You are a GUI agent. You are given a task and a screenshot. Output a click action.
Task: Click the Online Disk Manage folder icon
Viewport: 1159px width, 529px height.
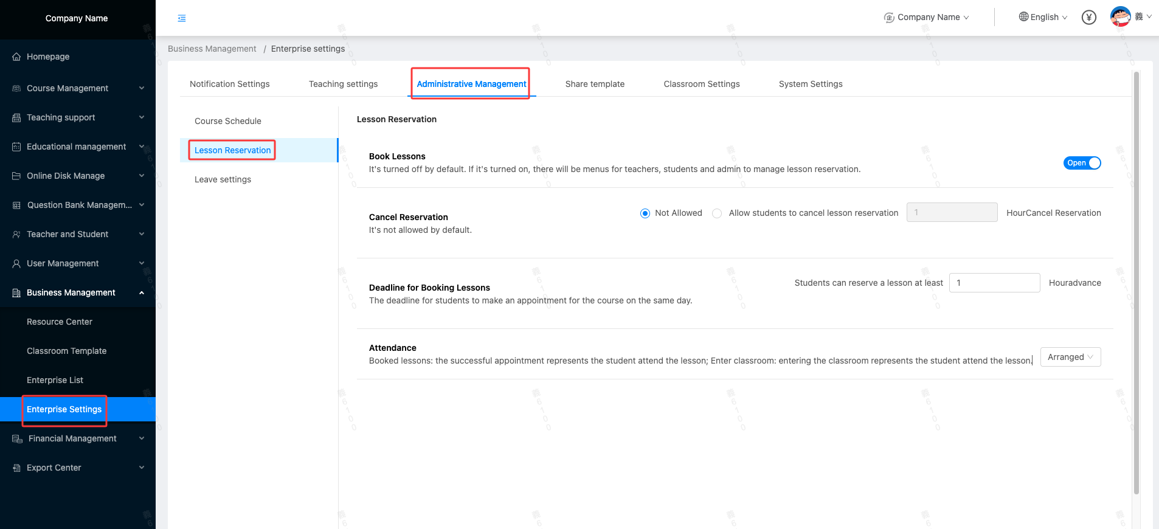[x=16, y=176]
